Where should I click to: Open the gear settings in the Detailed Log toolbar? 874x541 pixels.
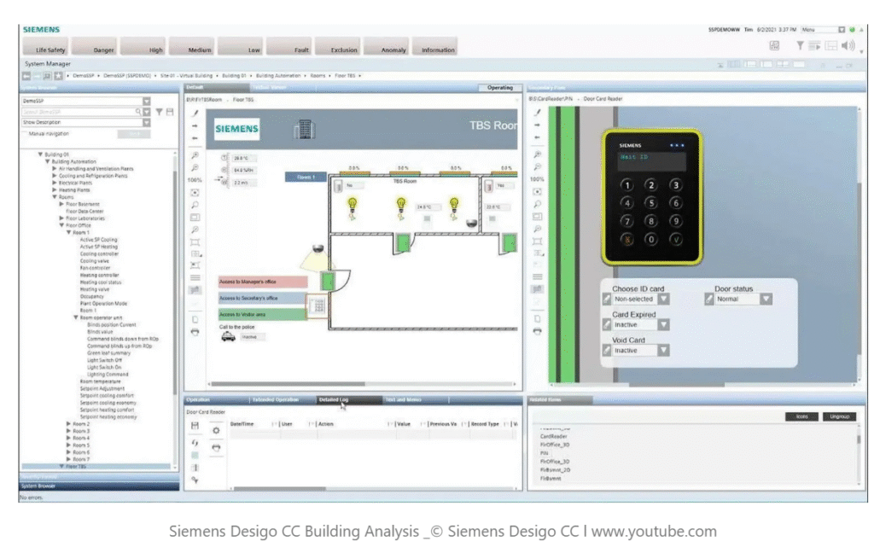[216, 431]
